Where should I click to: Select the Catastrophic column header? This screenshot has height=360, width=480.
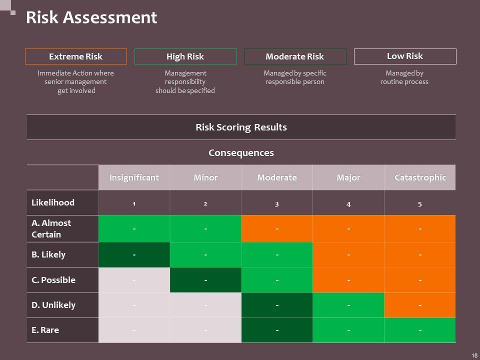420,177
